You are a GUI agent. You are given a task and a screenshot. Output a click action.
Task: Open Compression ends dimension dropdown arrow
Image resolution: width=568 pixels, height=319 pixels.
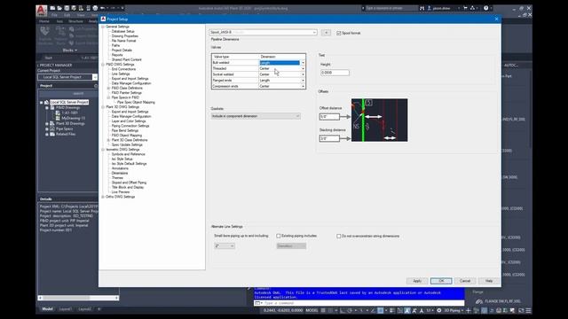pyautogui.click(x=303, y=86)
